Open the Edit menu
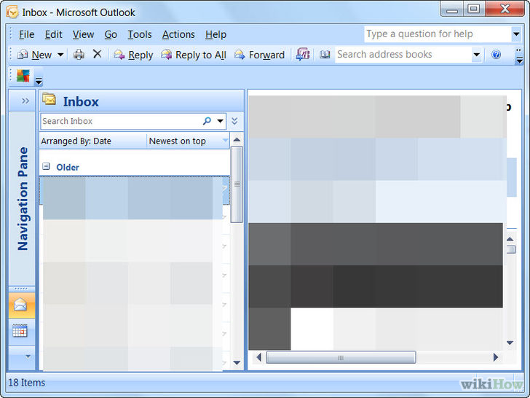530x398 pixels. pos(53,34)
